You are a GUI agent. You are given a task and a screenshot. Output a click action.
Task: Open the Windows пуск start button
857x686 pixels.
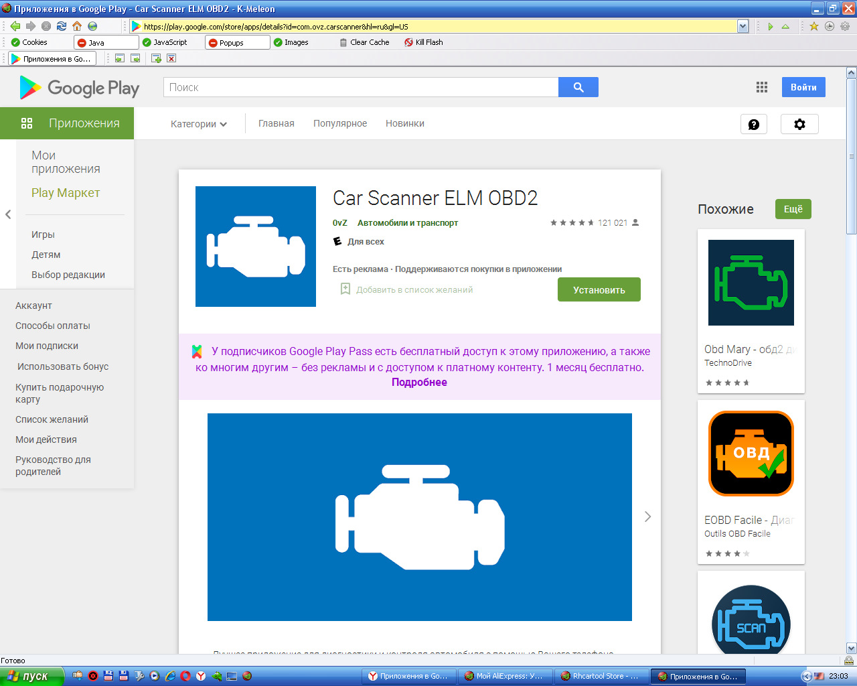coord(31,676)
